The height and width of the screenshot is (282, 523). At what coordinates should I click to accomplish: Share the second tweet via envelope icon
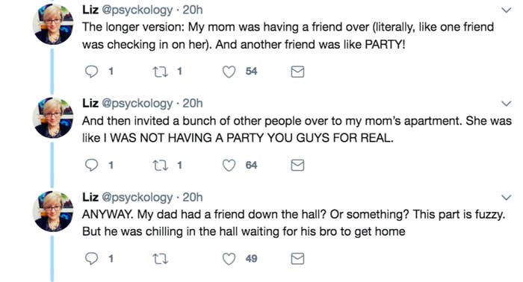297,165
